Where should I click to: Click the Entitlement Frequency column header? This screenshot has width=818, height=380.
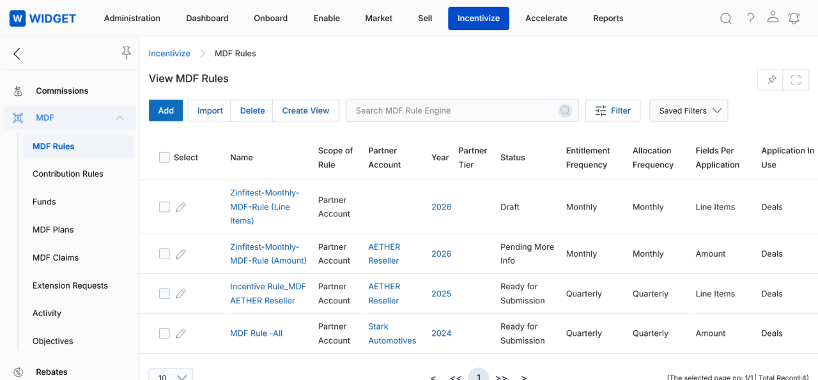588,158
